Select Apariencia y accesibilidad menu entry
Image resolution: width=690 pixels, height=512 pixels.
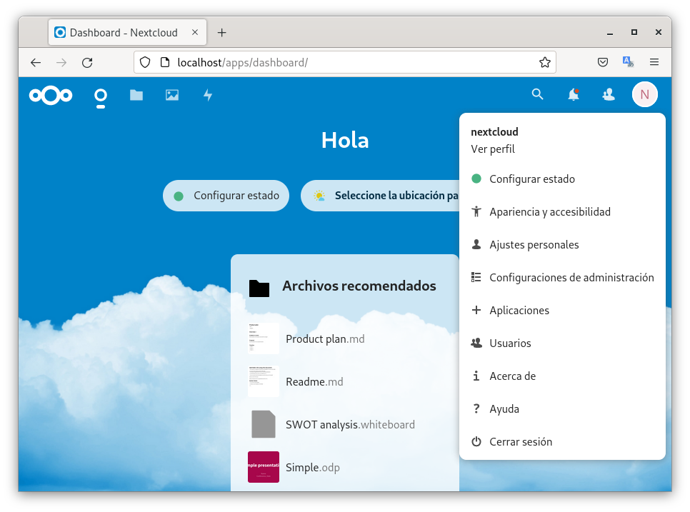click(550, 212)
